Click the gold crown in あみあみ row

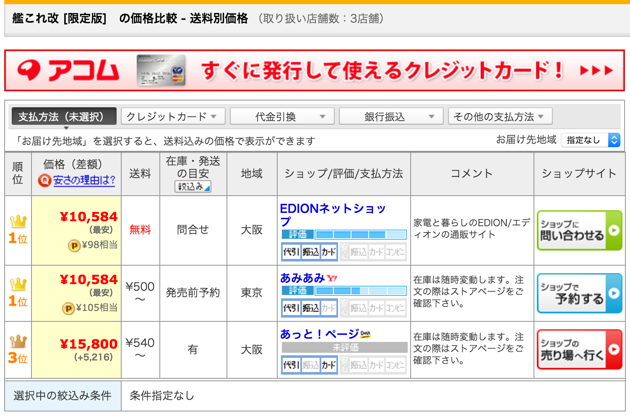click(18, 284)
